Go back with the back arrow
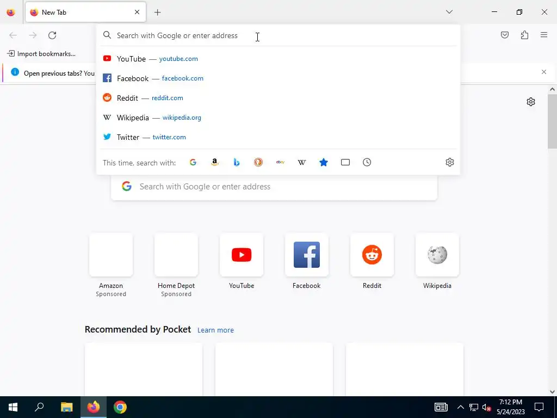Viewport: 557px width, 418px height. tap(13, 35)
